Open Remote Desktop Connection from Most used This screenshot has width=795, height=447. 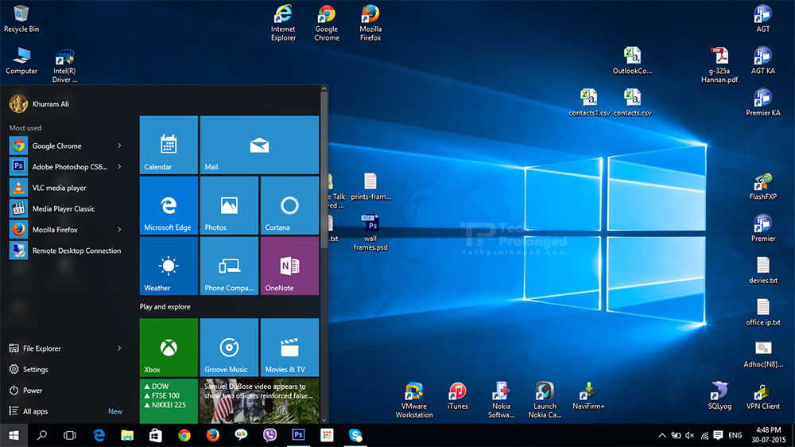click(x=66, y=251)
